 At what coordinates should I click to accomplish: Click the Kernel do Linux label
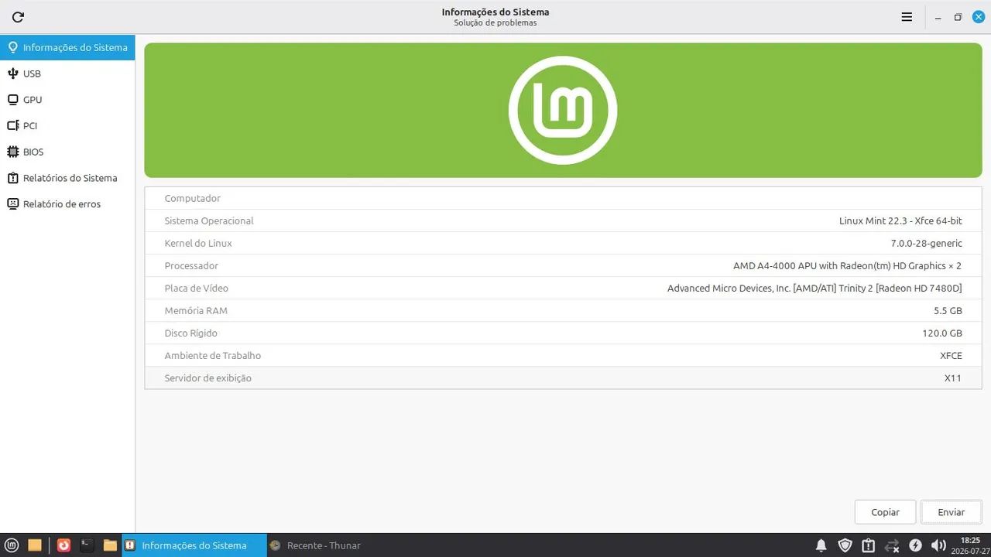click(x=198, y=243)
